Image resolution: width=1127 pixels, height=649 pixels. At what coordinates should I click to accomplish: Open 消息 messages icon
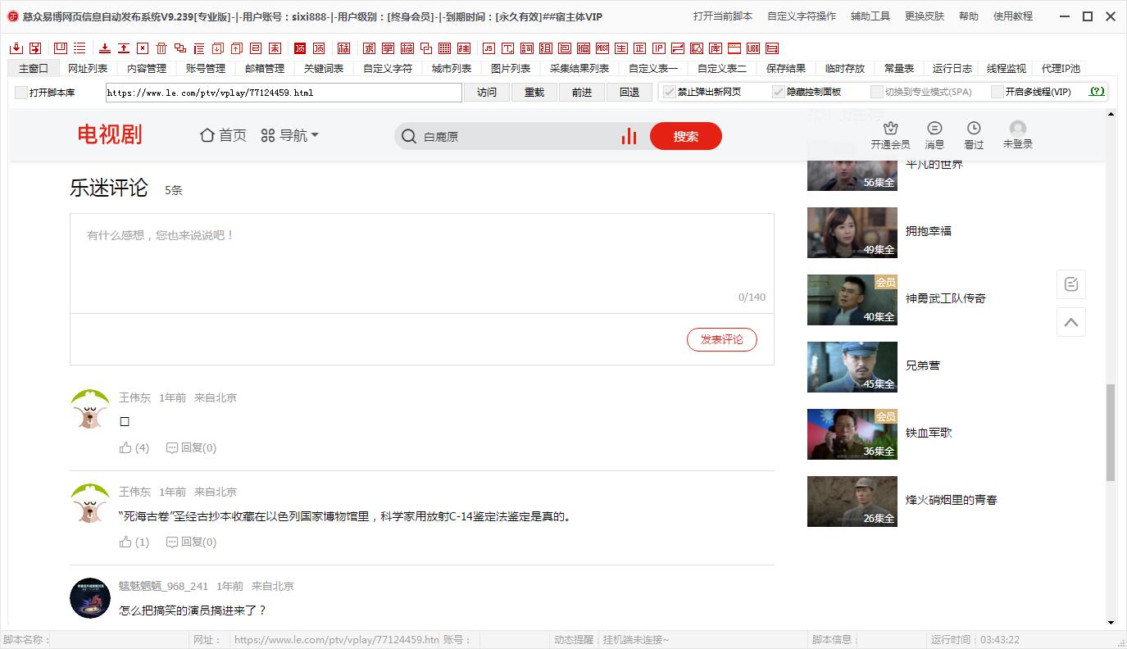(x=934, y=128)
